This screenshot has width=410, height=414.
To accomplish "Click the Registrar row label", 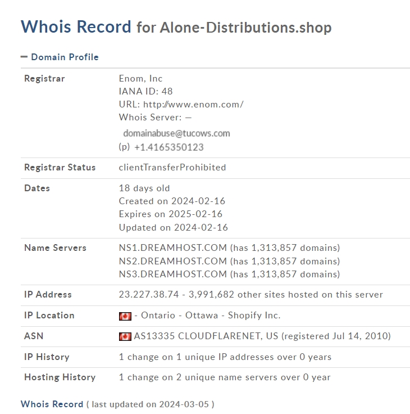I will click(44, 79).
